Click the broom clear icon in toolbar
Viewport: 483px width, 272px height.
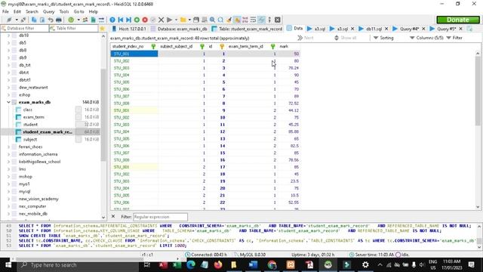pyautogui.click(x=229, y=20)
